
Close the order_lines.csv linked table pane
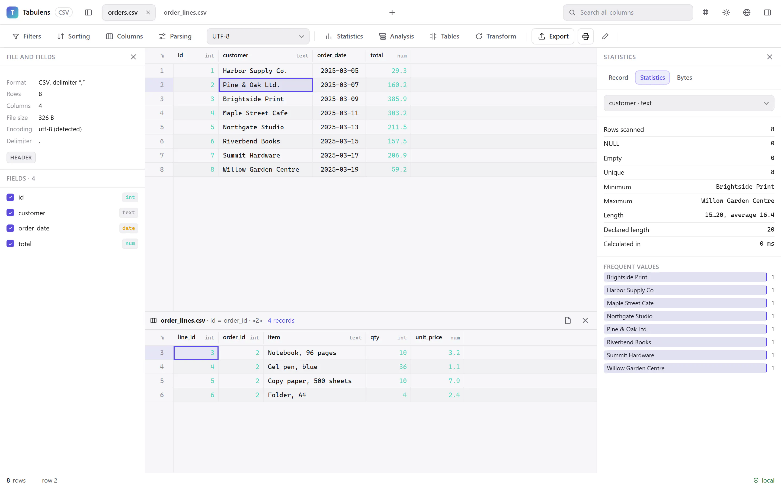585,320
